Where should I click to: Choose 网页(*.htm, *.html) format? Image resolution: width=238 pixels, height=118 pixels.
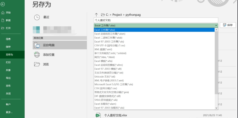point(154,57)
